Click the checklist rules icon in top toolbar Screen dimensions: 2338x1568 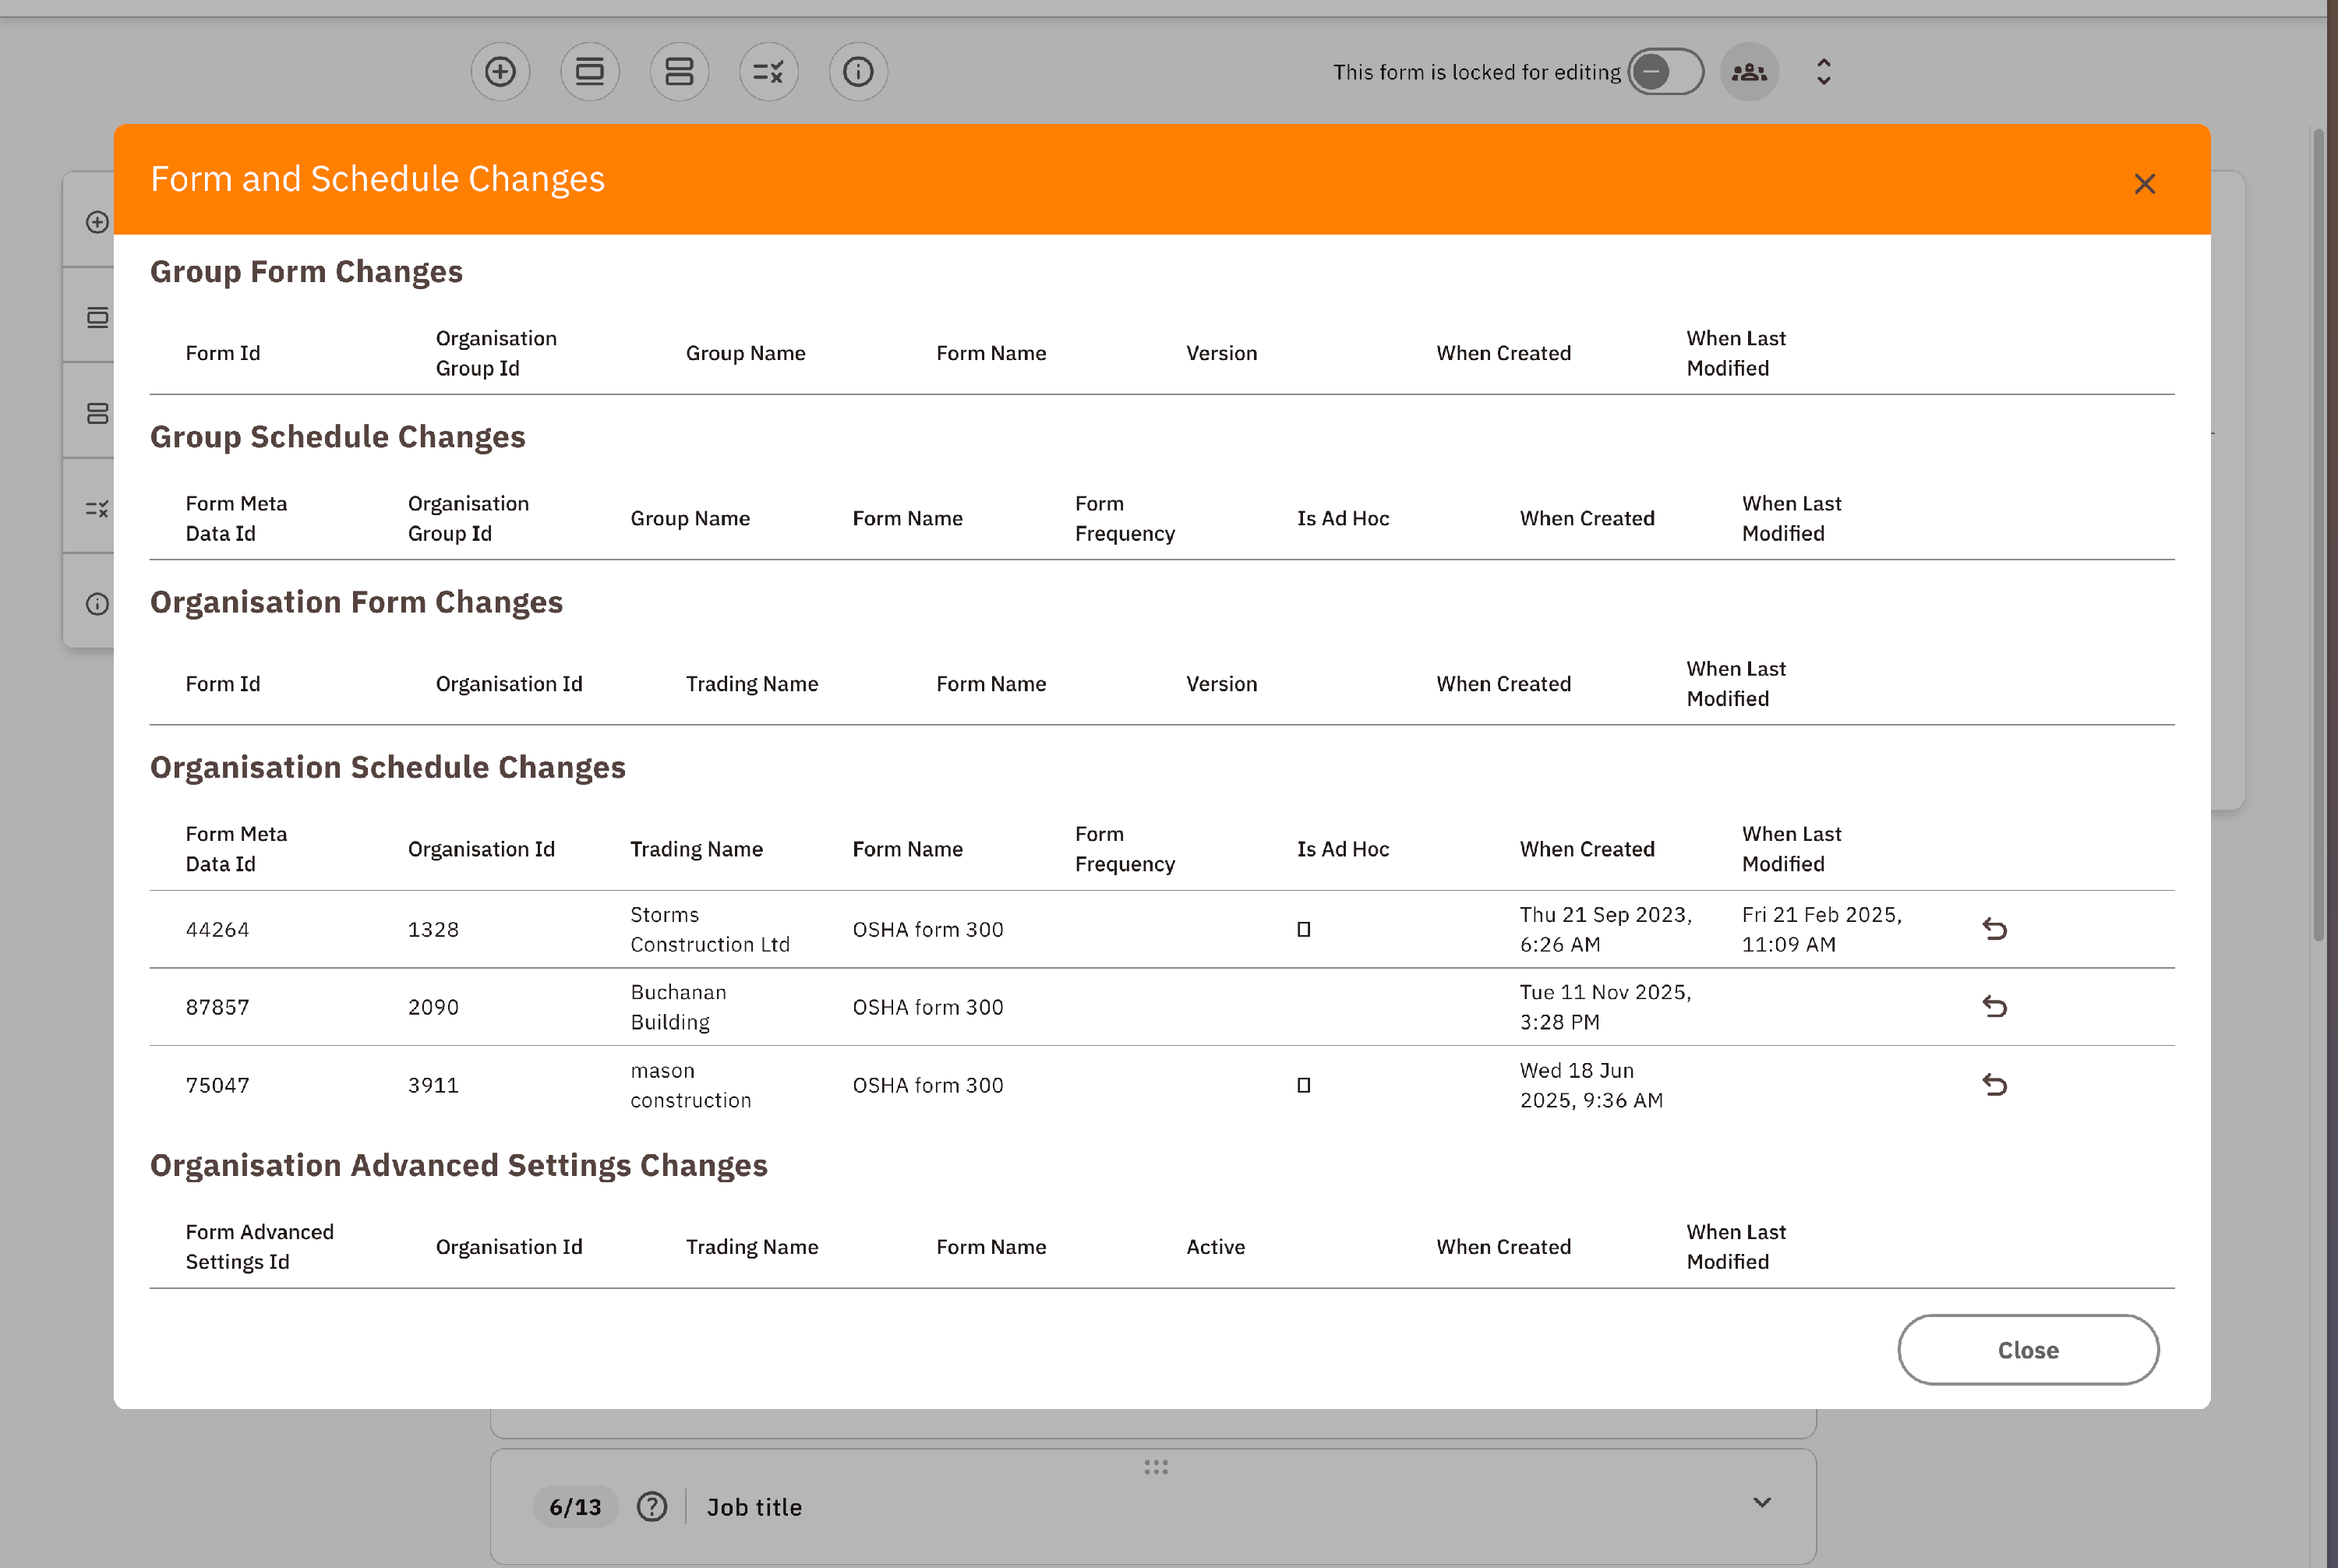(768, 72)
